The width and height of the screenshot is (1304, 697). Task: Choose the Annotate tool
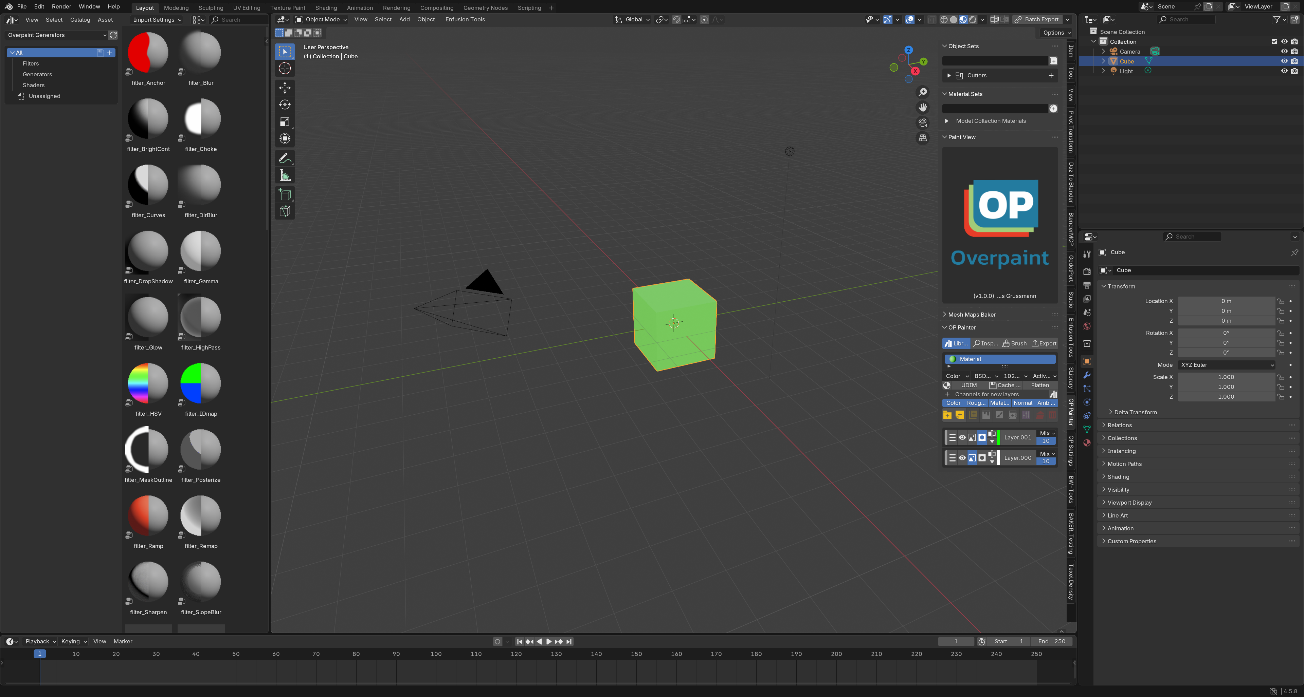(285, 159)
